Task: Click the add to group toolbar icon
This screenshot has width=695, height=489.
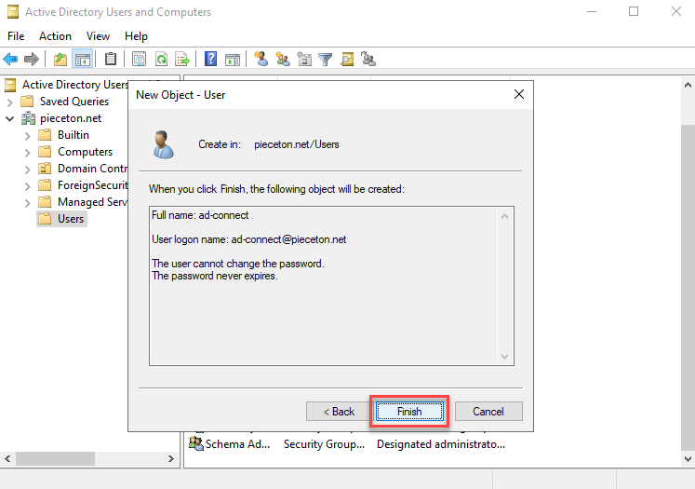Action: (x=368, y=59)
